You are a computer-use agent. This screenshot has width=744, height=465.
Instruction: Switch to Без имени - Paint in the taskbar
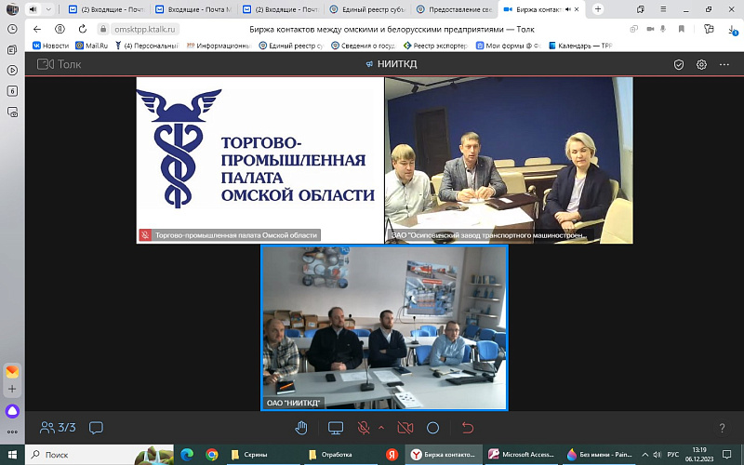(599, 455)
